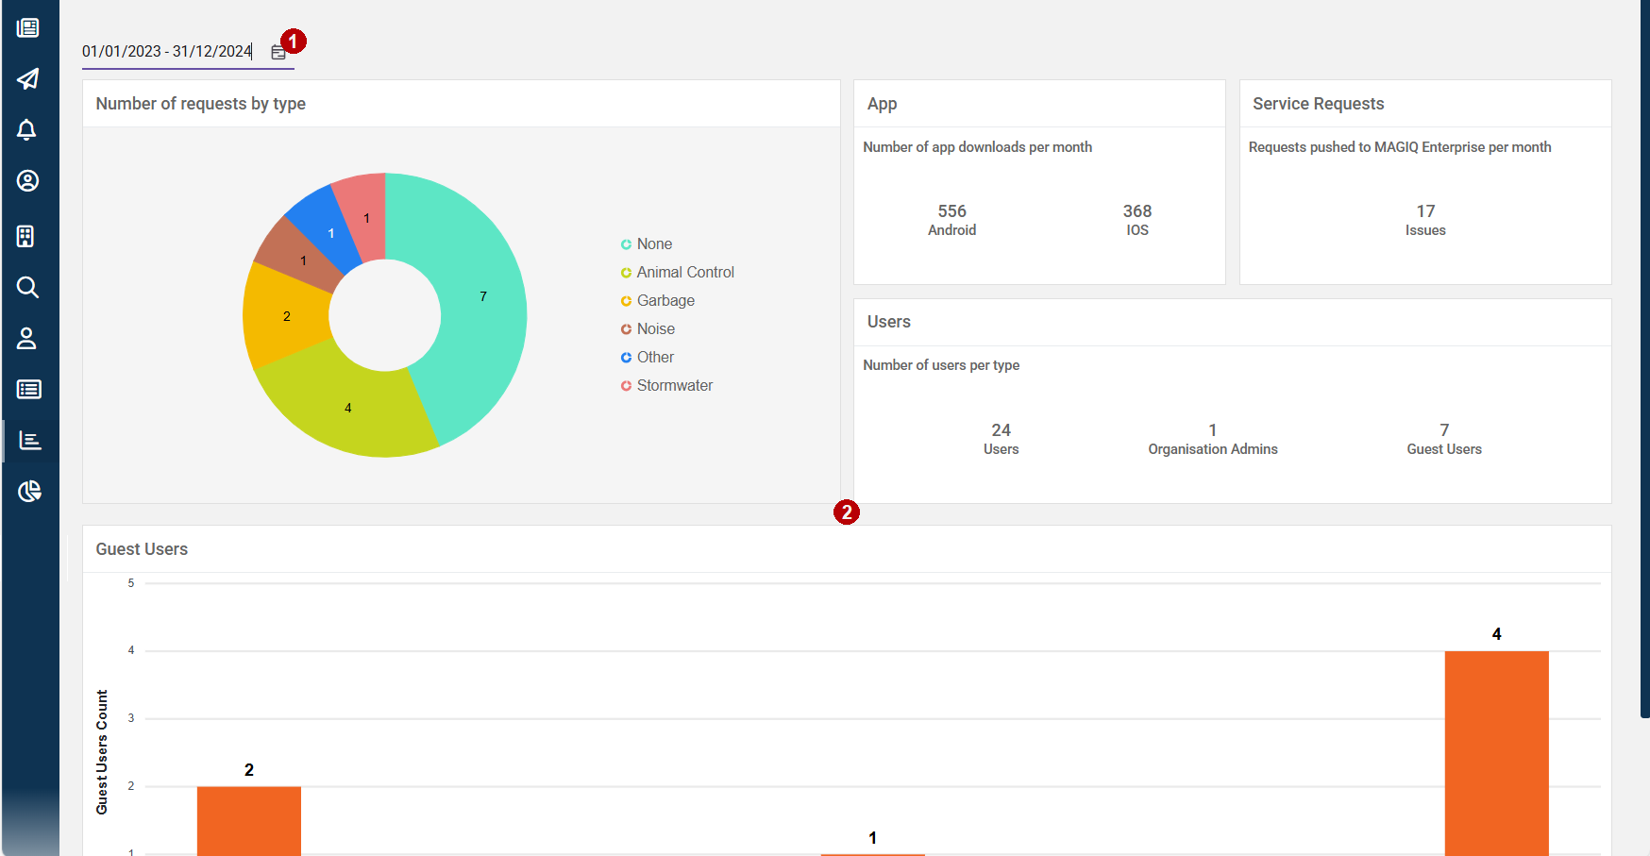Open the date range calendar picker
Screen dimensions: 1650x856
tap(278, 52)
